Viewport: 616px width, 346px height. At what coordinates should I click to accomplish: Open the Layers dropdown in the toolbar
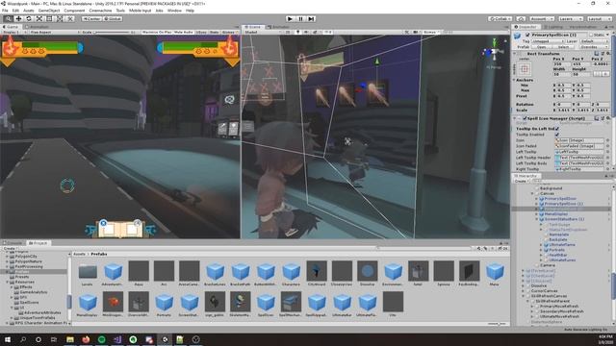(x=570, y=18)
